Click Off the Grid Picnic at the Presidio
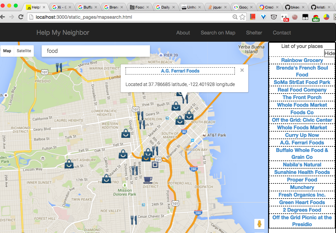The height and width of the screenshot is (233, 336). tap(302, 221)
